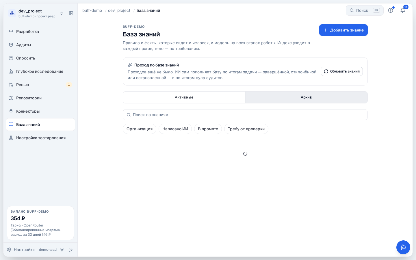416x260 pixels.
Task: Open the chat assistant floating button
Action: [x=403, y=247]
